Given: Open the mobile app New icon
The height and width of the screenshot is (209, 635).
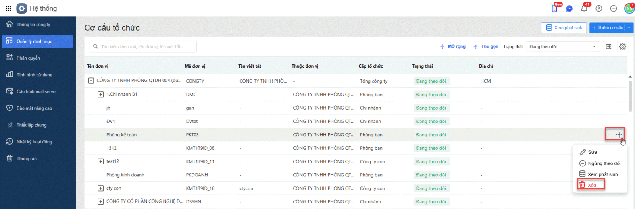Looking at the screenshot, I should tap(555, 8).
